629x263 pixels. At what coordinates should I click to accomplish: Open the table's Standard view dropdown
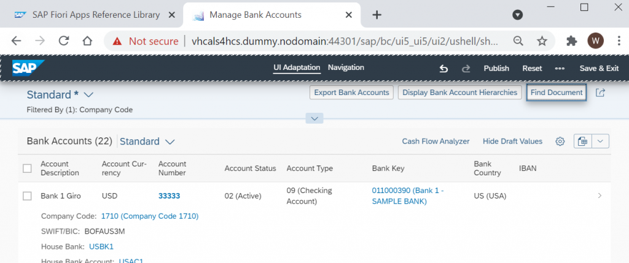[170, 142]
